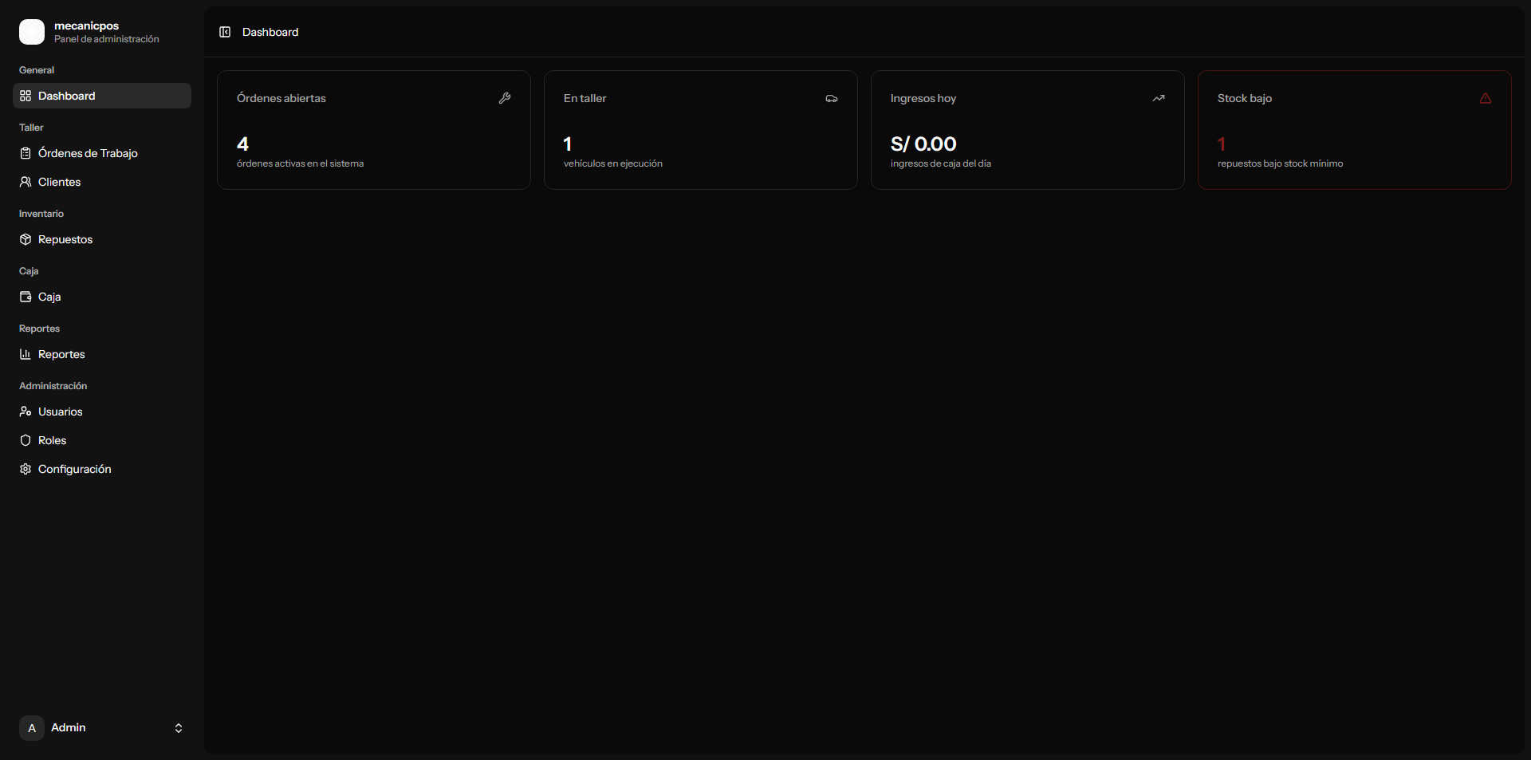Image resolution: width=1531 pixels, height=760 pixels.
Task: Click the Clientes people icon
Action: pyautogui.click(x=26, y=182)
